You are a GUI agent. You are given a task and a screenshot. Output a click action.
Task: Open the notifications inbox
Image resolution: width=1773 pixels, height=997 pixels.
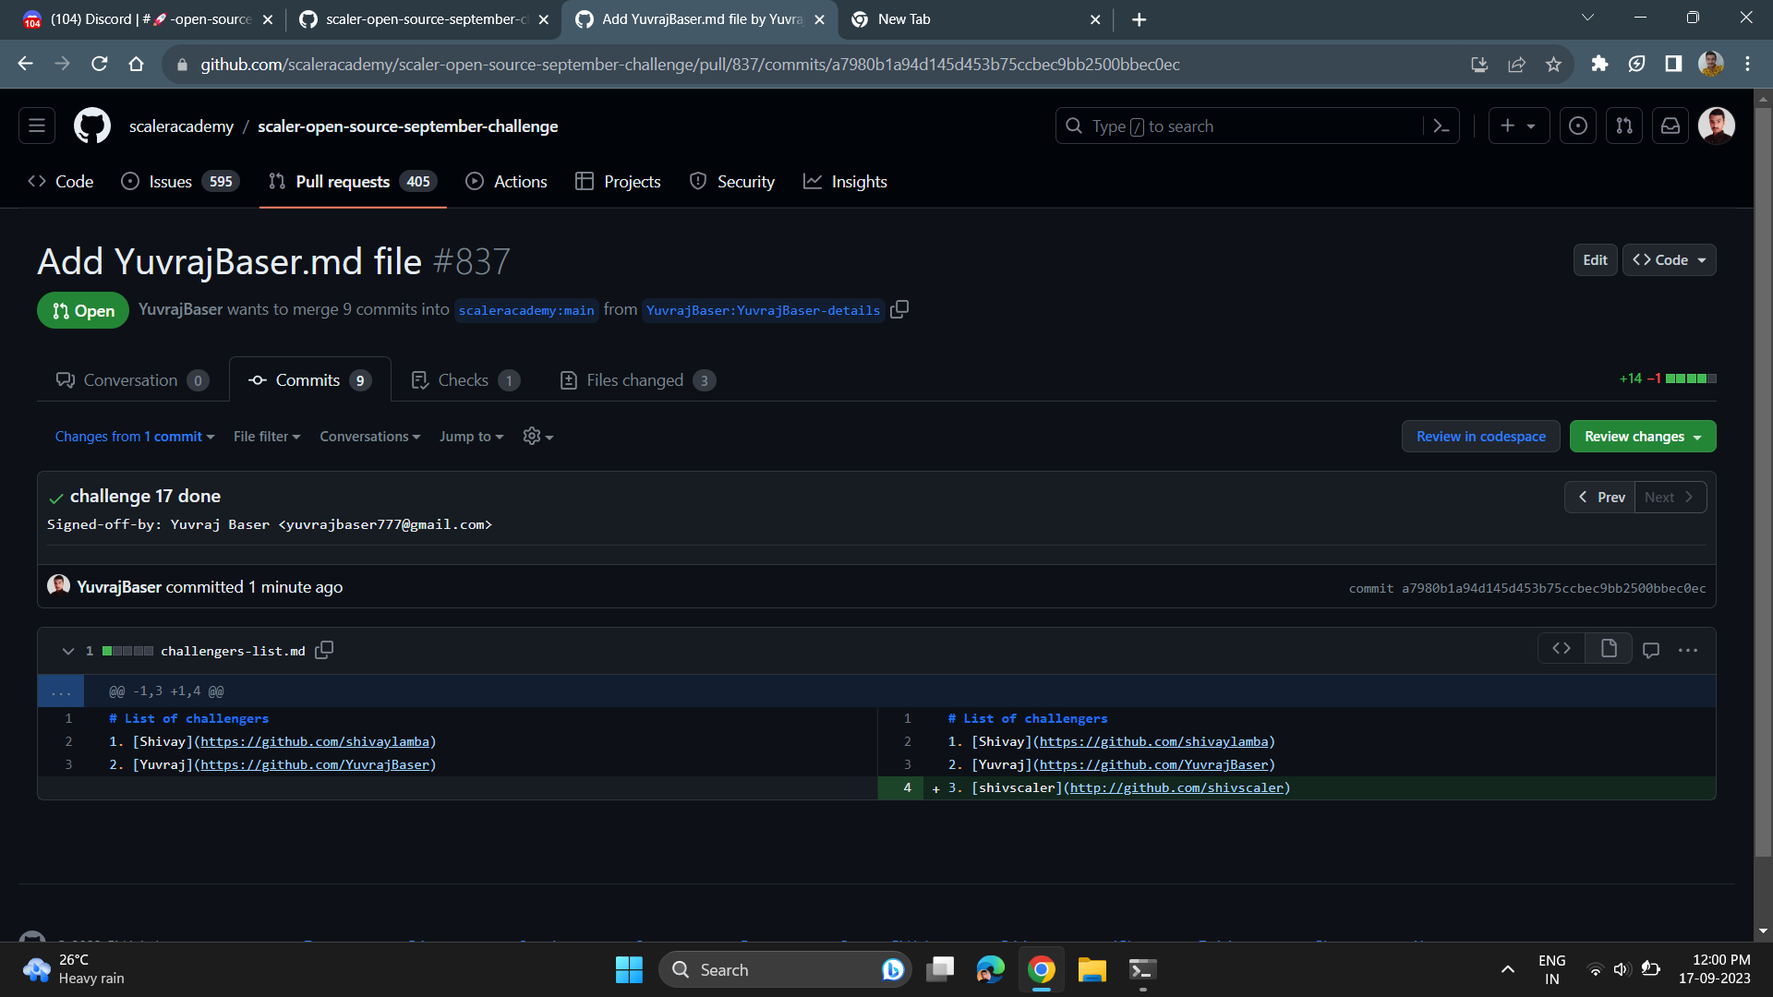(x=1670, y=126)
